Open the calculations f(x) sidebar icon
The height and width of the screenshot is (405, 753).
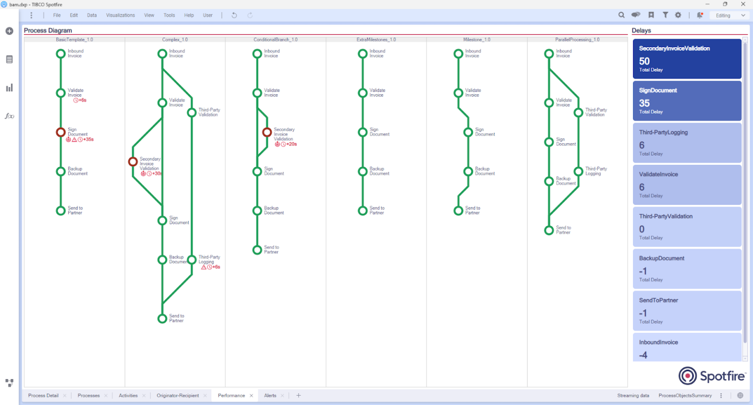pyautogui.click(x=9, y=116)
